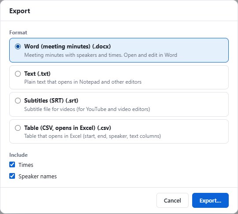Click 'Meeting minutes with speakers and times' description

(101, 55)
